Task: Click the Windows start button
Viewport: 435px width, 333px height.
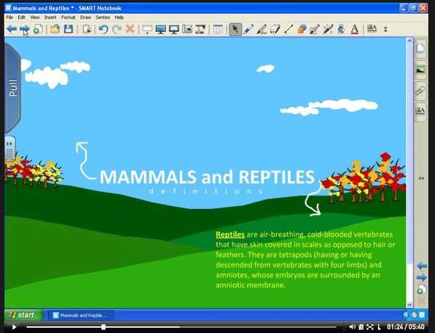Action: [21, 314]
